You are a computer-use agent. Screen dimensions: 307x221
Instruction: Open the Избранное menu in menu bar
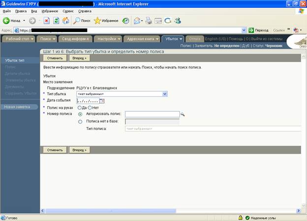coord(50,10)
